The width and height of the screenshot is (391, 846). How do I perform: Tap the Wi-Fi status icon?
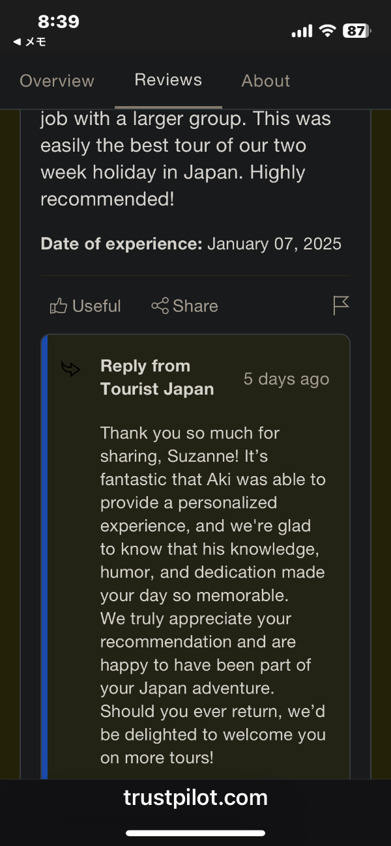click(327, 31)
